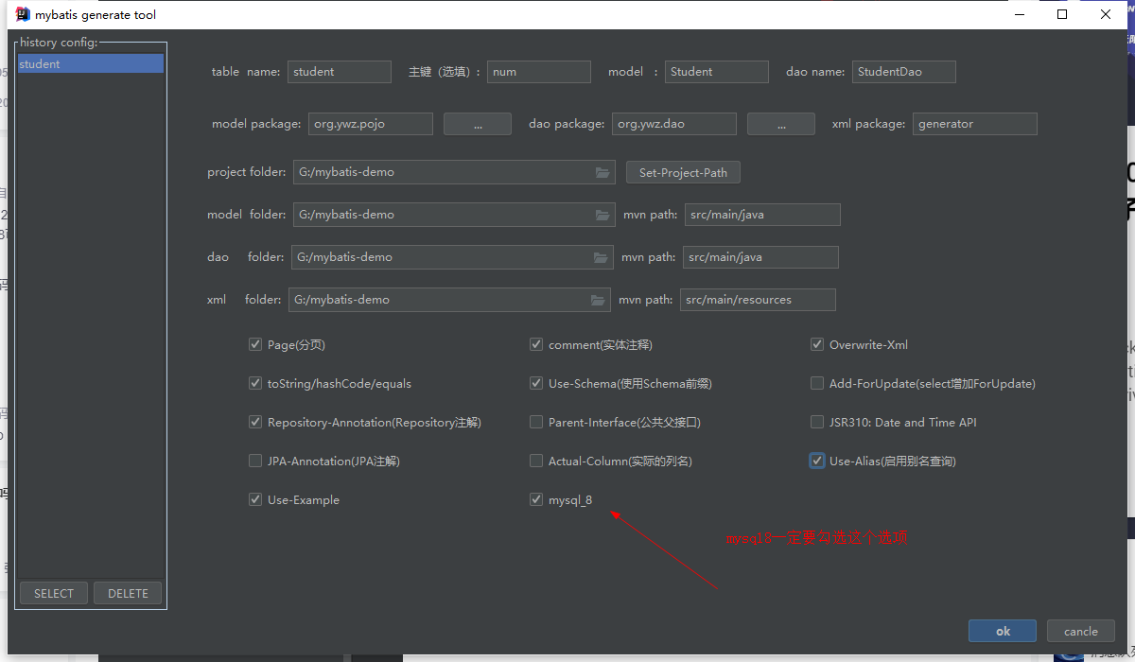
Task: Enable the JPA-Annotation checkbox
Action: [255, 462]
